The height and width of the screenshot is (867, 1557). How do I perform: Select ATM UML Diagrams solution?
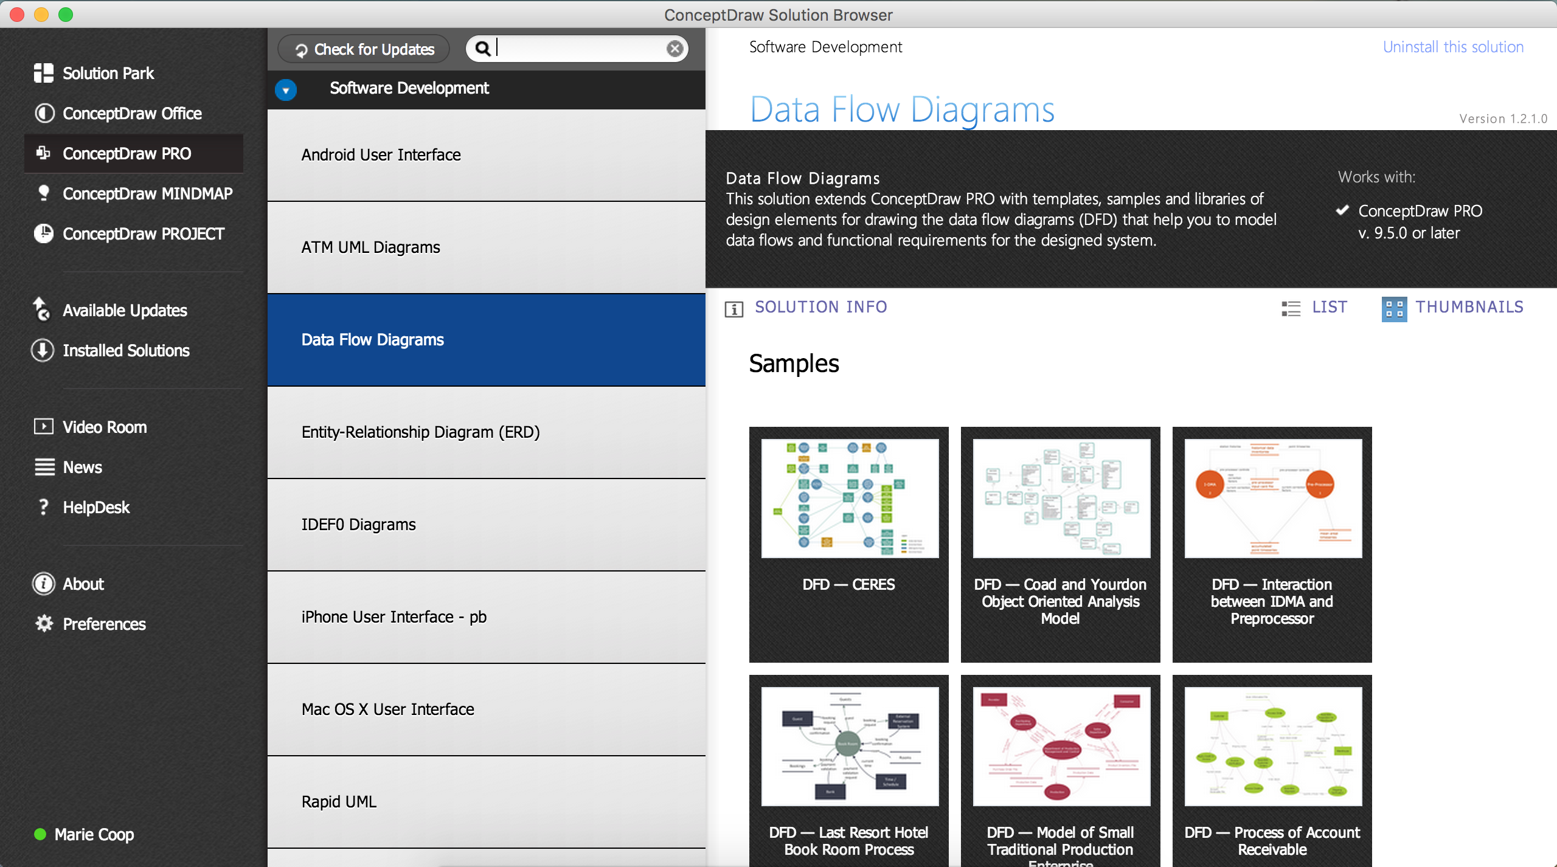487,247
